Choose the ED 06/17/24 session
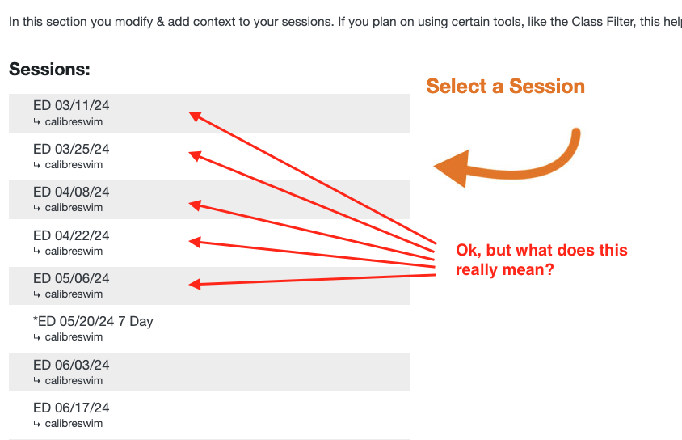682x440 pixels. [71, 408]
